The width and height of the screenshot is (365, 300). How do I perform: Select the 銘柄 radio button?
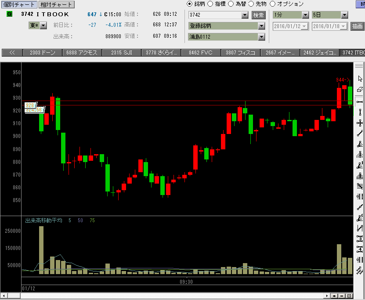pyautogui.click(x=189, y=4)
